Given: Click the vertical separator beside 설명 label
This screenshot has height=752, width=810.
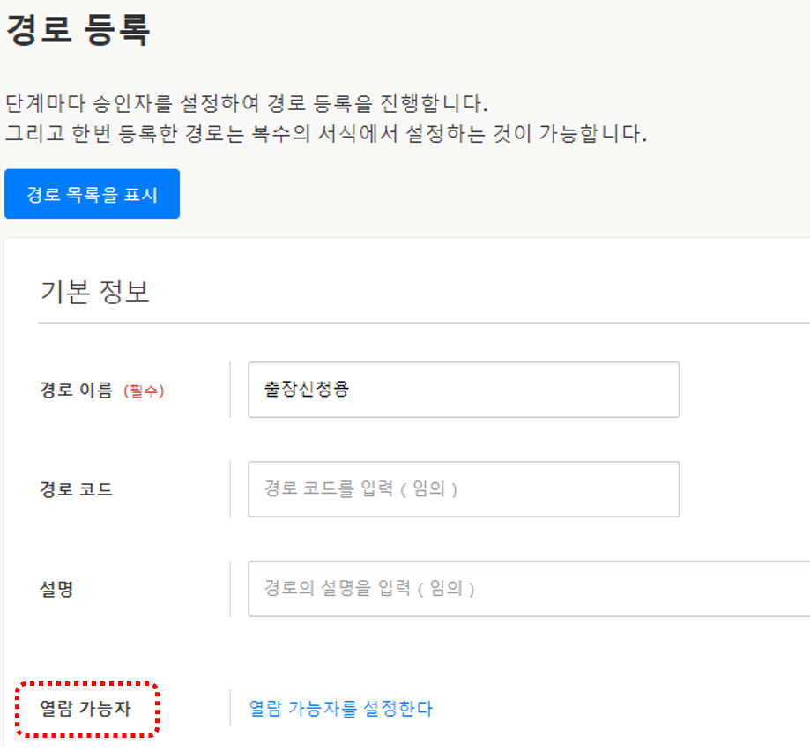Looking at the screenshot, I should click(x=230, y=588).
